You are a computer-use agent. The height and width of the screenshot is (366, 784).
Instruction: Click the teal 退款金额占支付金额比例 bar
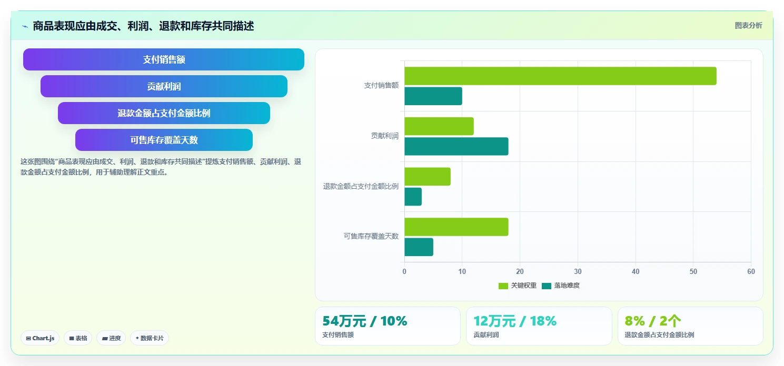coord(413,197)
